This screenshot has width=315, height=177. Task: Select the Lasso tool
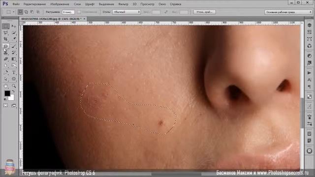click(x=6, y=33)
